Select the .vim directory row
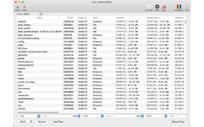204x127 pixels. click(101, 105)
